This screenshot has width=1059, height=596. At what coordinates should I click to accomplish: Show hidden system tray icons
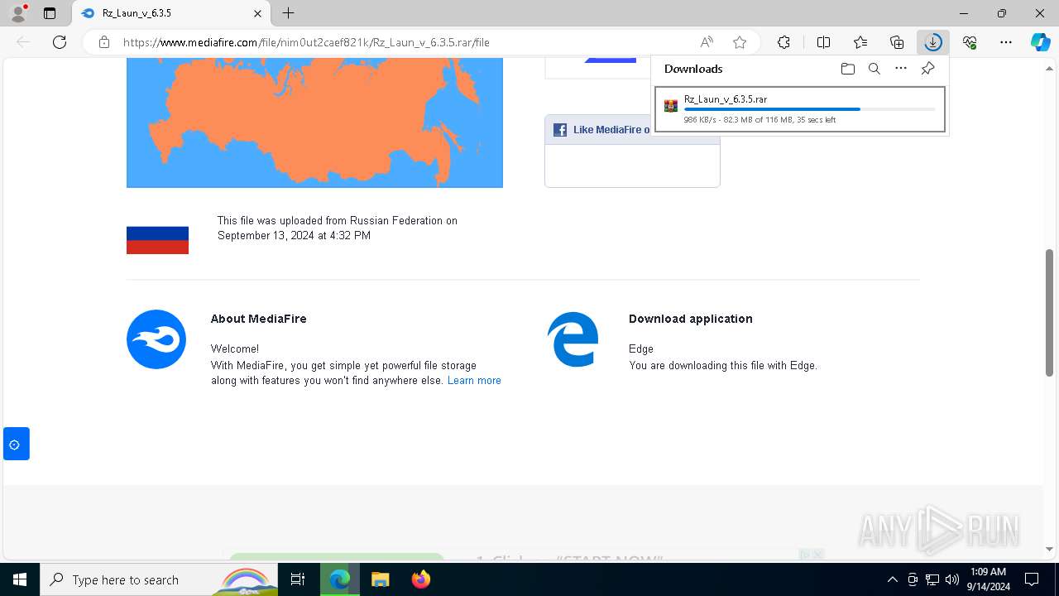coord(892,579)
